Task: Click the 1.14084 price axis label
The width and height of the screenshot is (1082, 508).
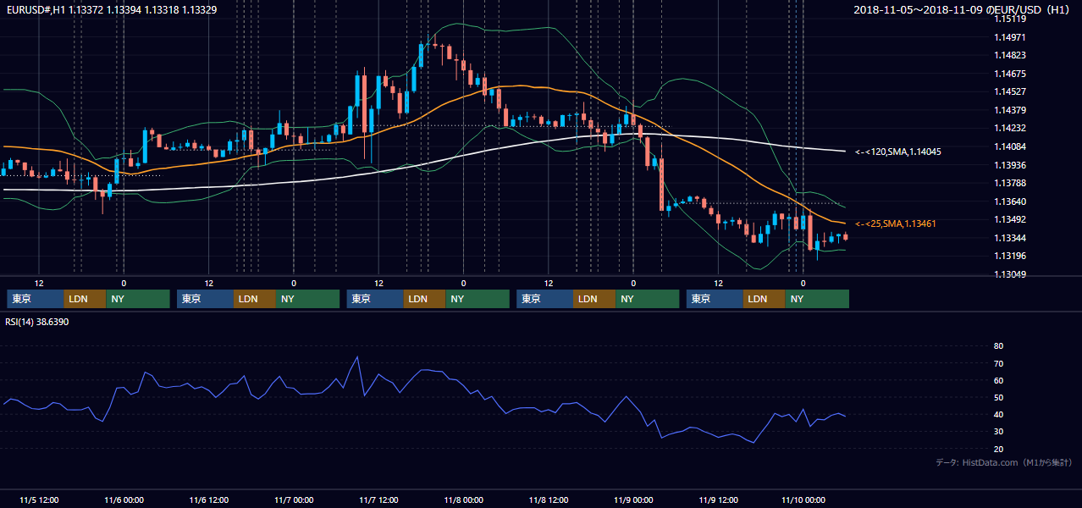Action: click(1010, 146)
